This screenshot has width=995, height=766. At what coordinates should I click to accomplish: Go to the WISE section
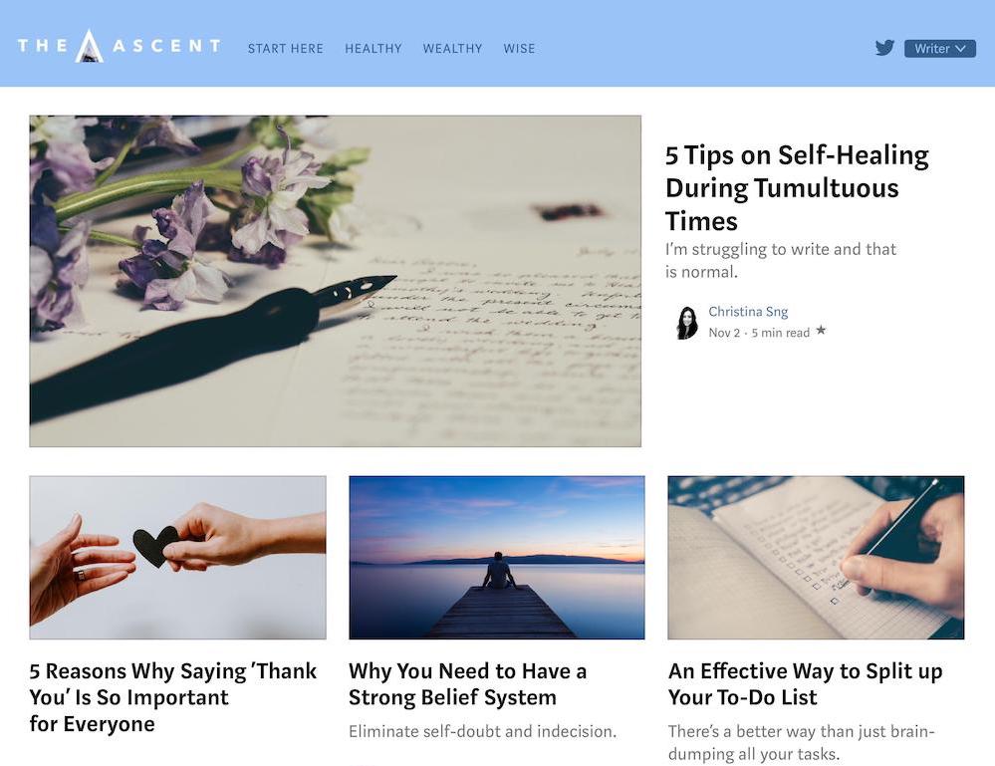click(519, 48)
